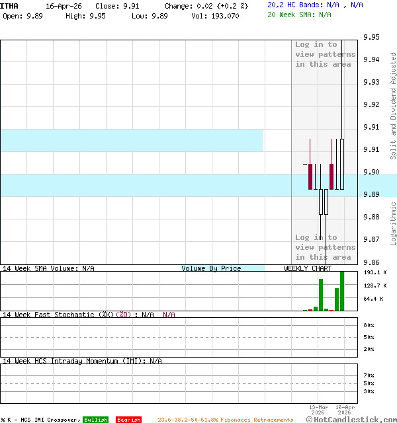Click the Volume By Price legend

[x=211, y=268]
